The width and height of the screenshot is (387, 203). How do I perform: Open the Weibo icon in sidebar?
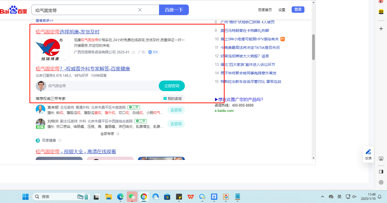381,2
